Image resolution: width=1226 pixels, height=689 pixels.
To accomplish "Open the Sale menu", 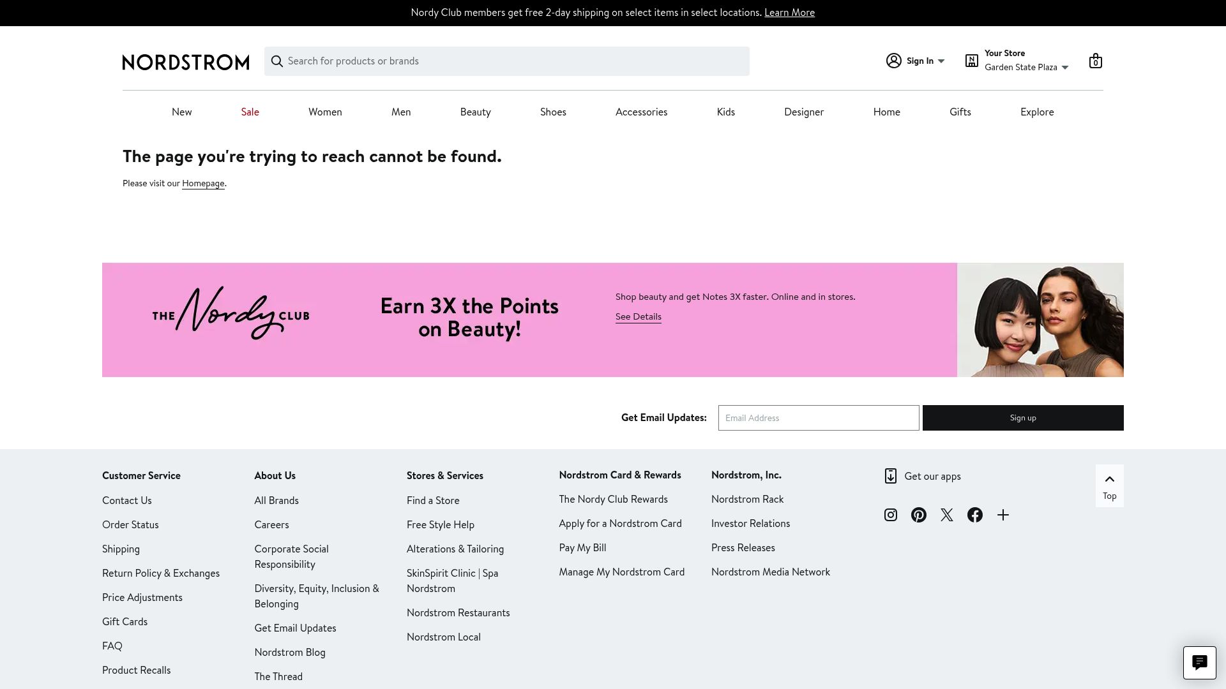I will pyautogui.click(x=250, y=112).
